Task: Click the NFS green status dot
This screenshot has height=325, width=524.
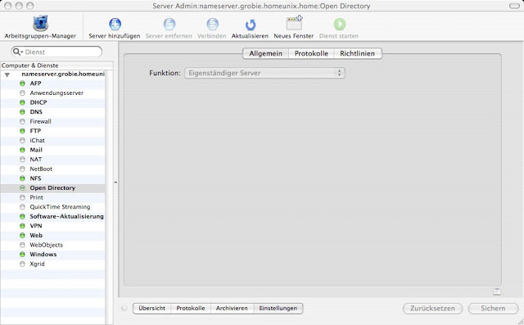Action: (22, 178)
